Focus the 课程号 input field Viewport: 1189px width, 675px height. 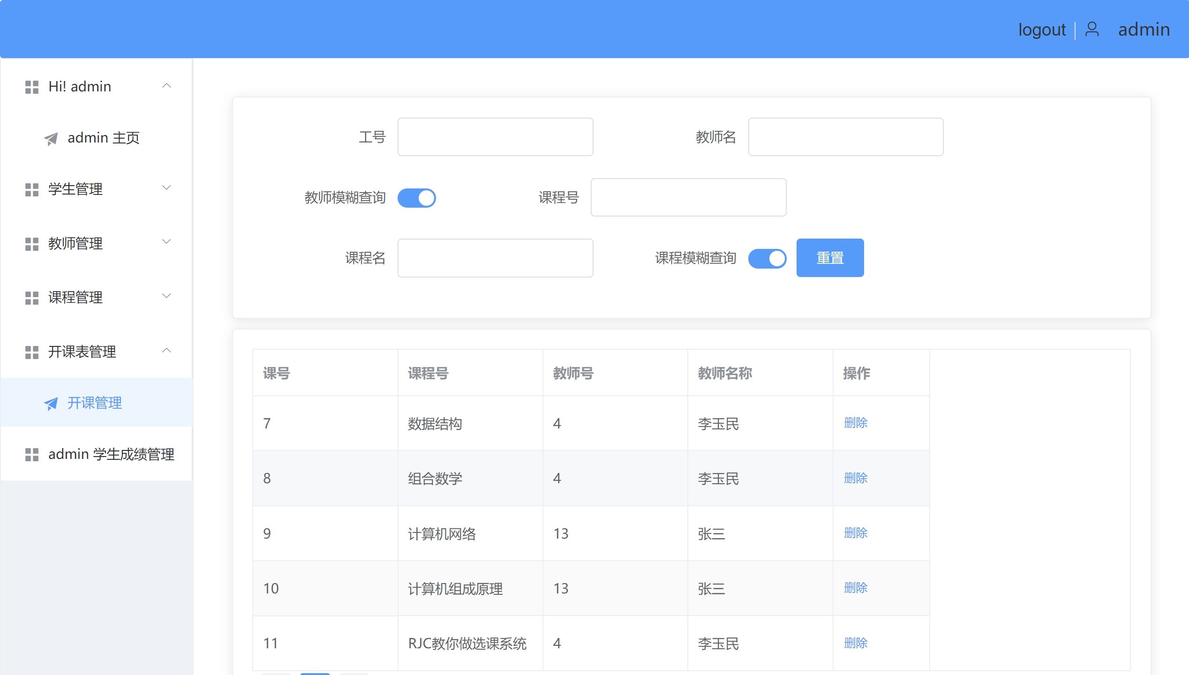pos(689,197)
